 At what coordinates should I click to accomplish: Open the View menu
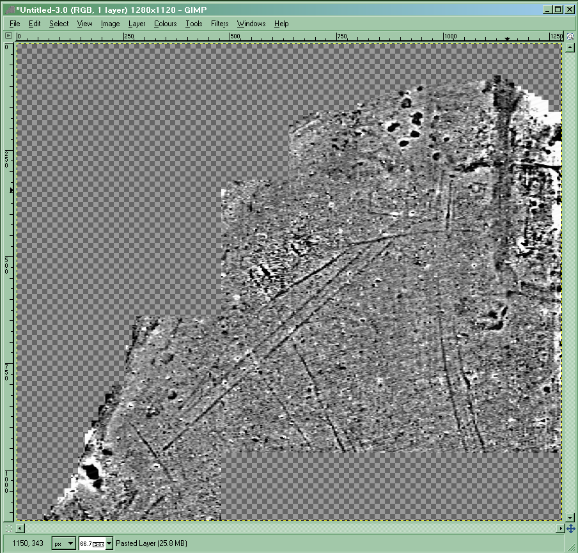[85, 24]
